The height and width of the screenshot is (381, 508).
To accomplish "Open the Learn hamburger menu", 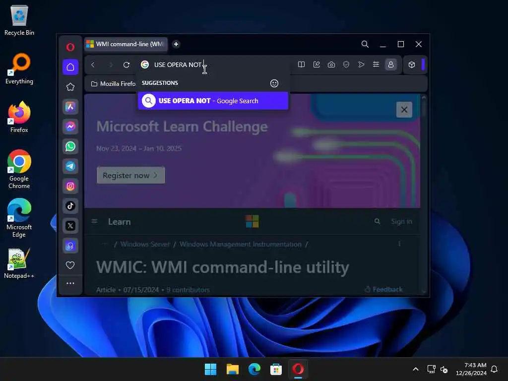I will click(x=94, y=221).
